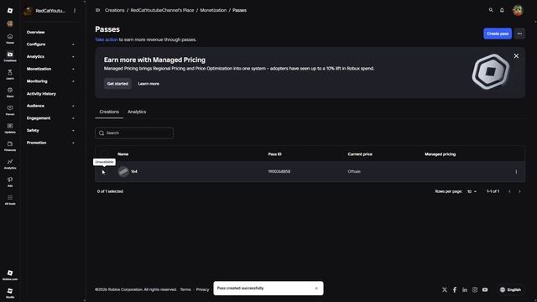Open the profile avatar in the top right
537x302 pixels.
(518, 10)
